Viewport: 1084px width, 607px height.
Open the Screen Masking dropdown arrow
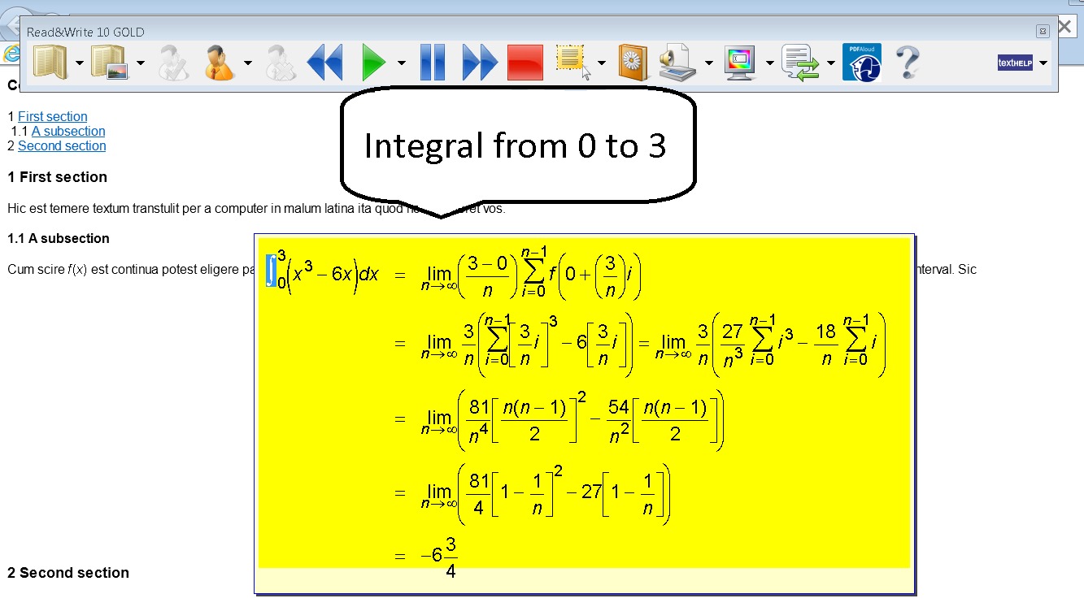click(769, 63)
